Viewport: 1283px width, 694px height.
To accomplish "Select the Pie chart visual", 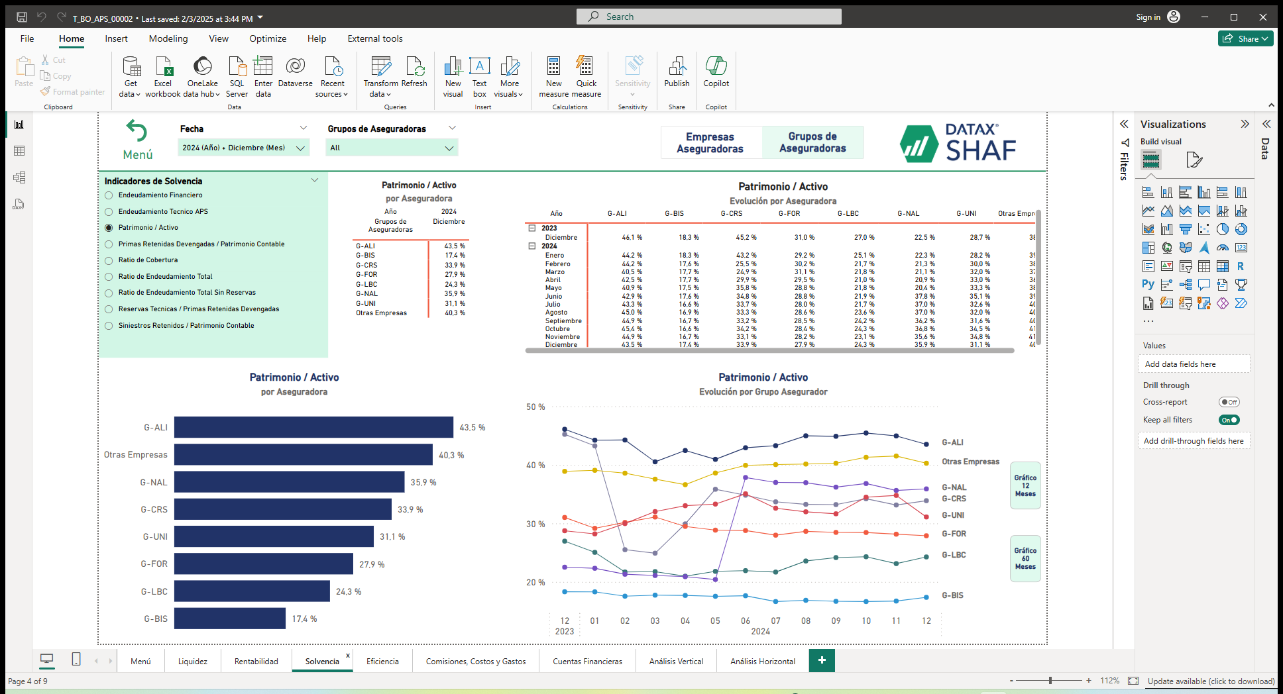I will pos(1222,229).
